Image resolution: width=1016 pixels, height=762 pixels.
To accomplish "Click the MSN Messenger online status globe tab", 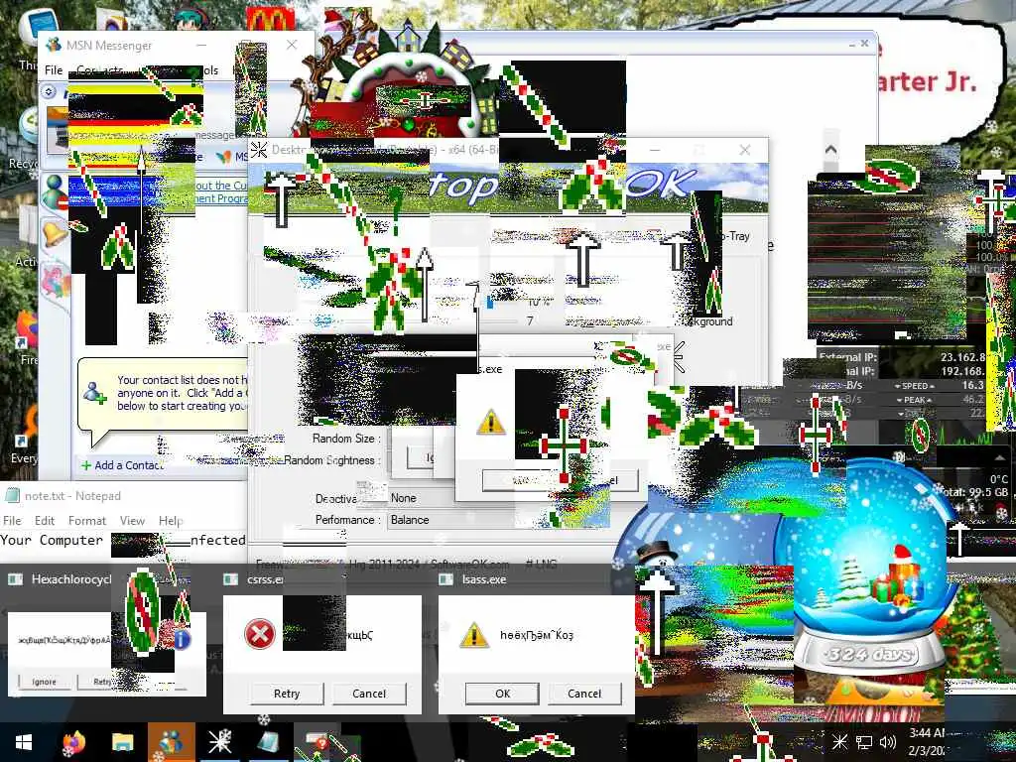I will point(56,192).
